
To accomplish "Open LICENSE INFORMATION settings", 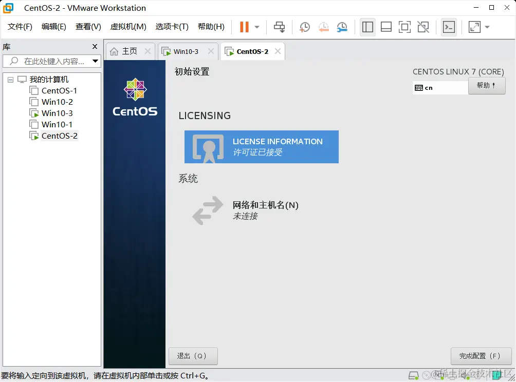I will [261, 147].
